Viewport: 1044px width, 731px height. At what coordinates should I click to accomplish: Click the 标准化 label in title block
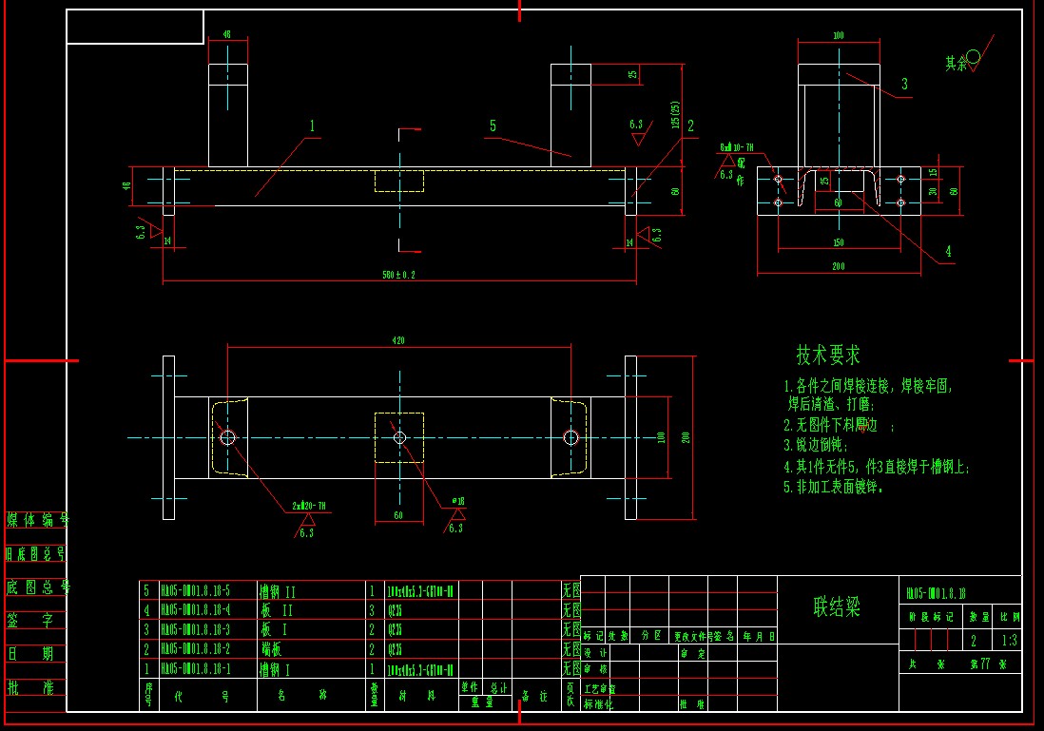click(x=598, y=703)
